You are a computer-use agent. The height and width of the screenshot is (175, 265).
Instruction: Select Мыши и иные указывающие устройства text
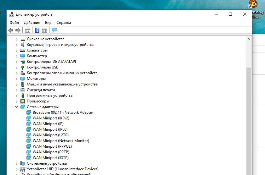pos(62,84)
